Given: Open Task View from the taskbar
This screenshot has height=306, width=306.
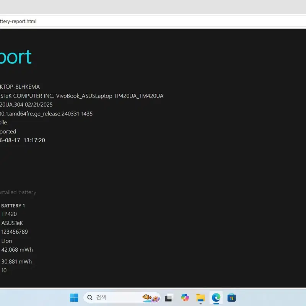Looking at the screenshot, I should click(169, 298).
